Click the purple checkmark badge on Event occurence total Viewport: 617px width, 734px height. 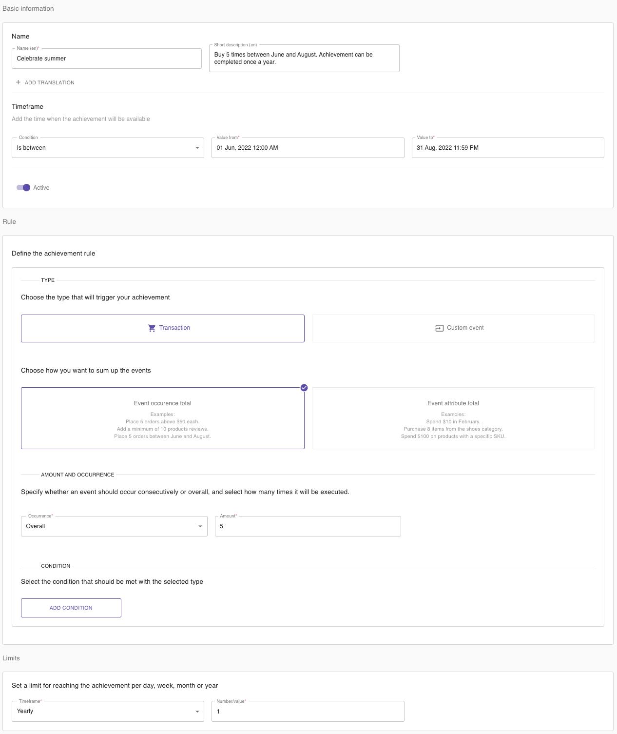[x=304, y=388]
